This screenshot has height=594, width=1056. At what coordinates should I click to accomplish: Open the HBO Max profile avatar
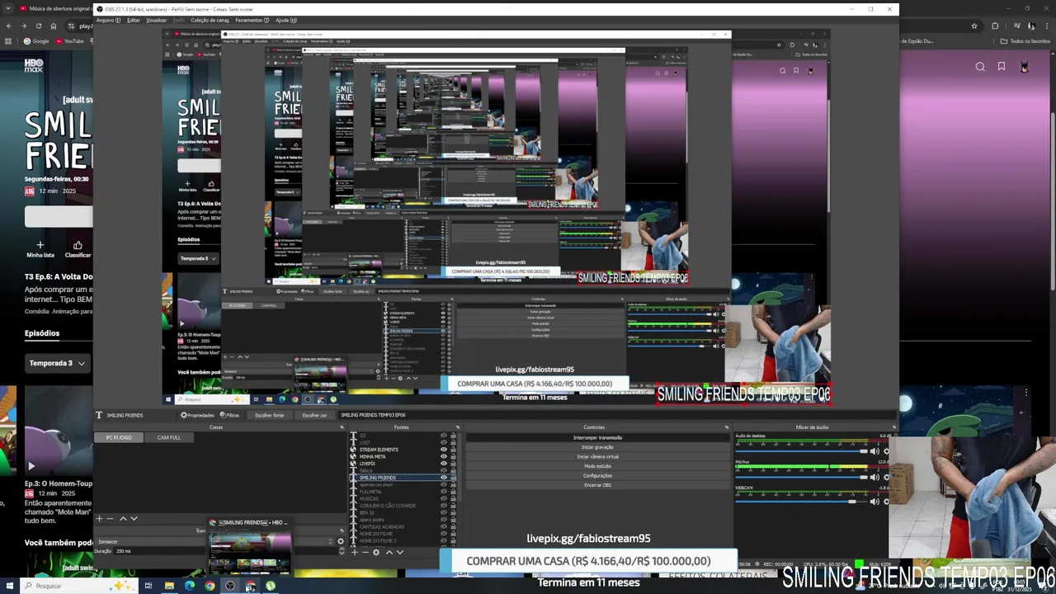coord(1024,67)
